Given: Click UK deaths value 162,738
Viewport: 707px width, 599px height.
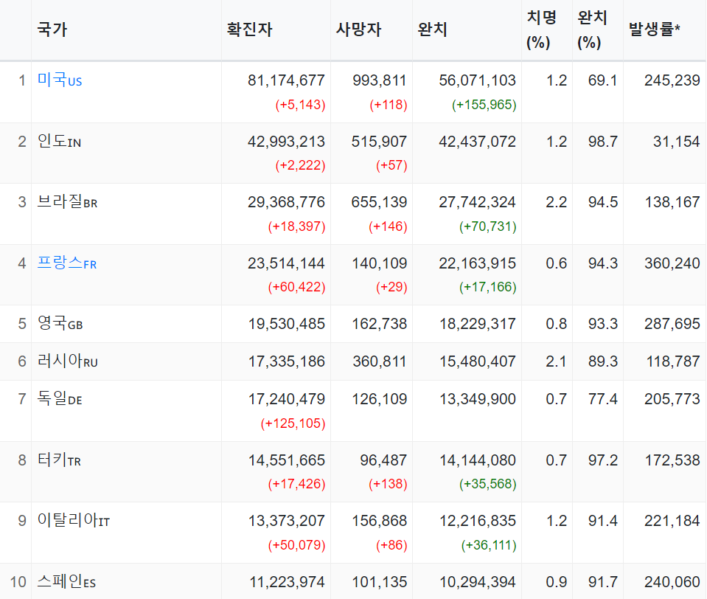Looking at the screenshot, I should point(380,323).
